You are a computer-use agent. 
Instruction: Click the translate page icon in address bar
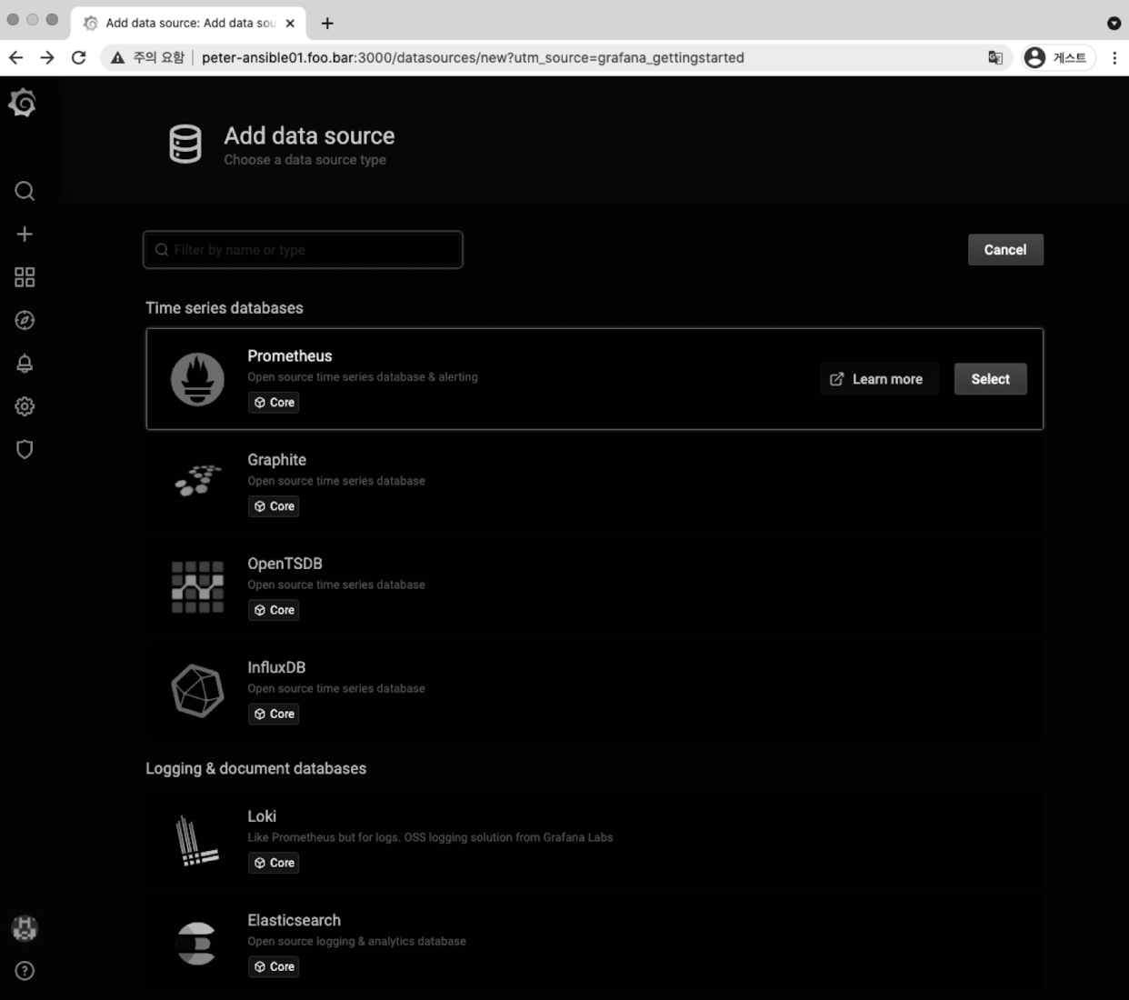point(995,57)
